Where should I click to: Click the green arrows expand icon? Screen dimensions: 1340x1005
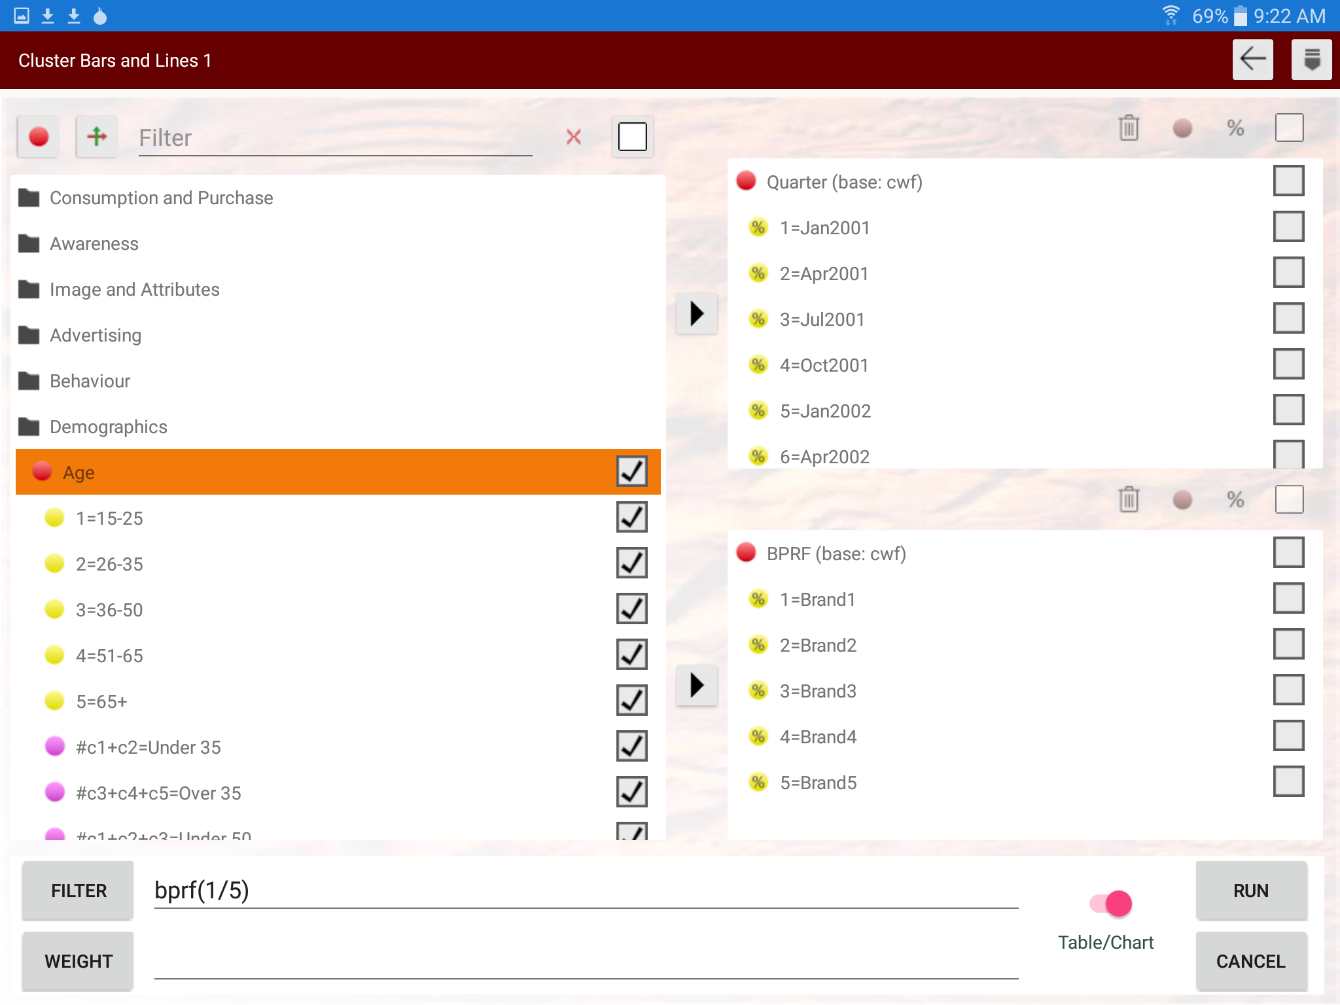point(97,137)
